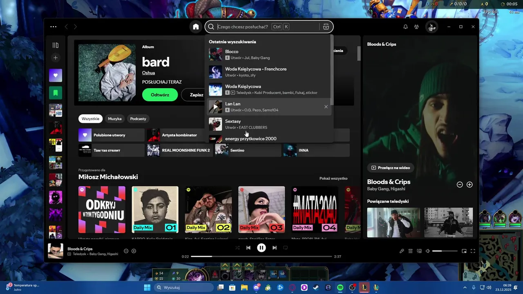
Task: Open Your Episodes bookmark in sidebar
Action: click(x=56, y=93)
